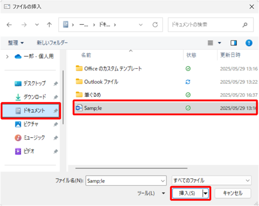The width and height of the screenshot is (259, 206).
Task: Click the pin icon beside ダウンロード
Action: 55,97
